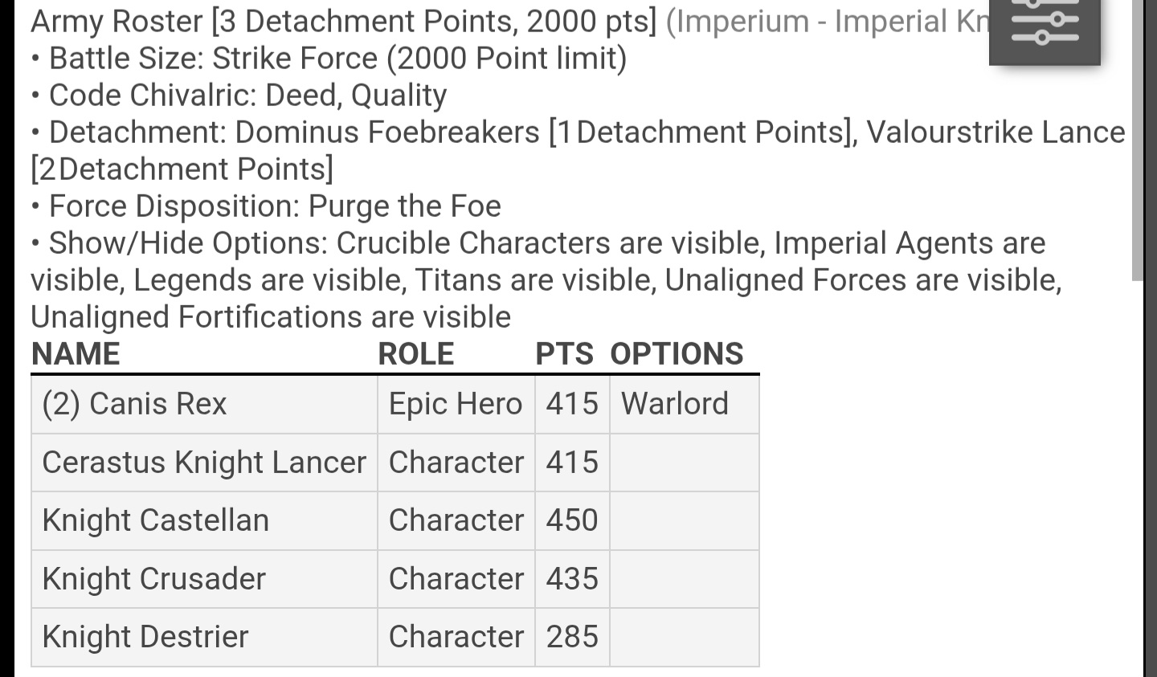Select the Canis Rex row
The height and width of the screenshot is (677, 1157).
point(395,404)
